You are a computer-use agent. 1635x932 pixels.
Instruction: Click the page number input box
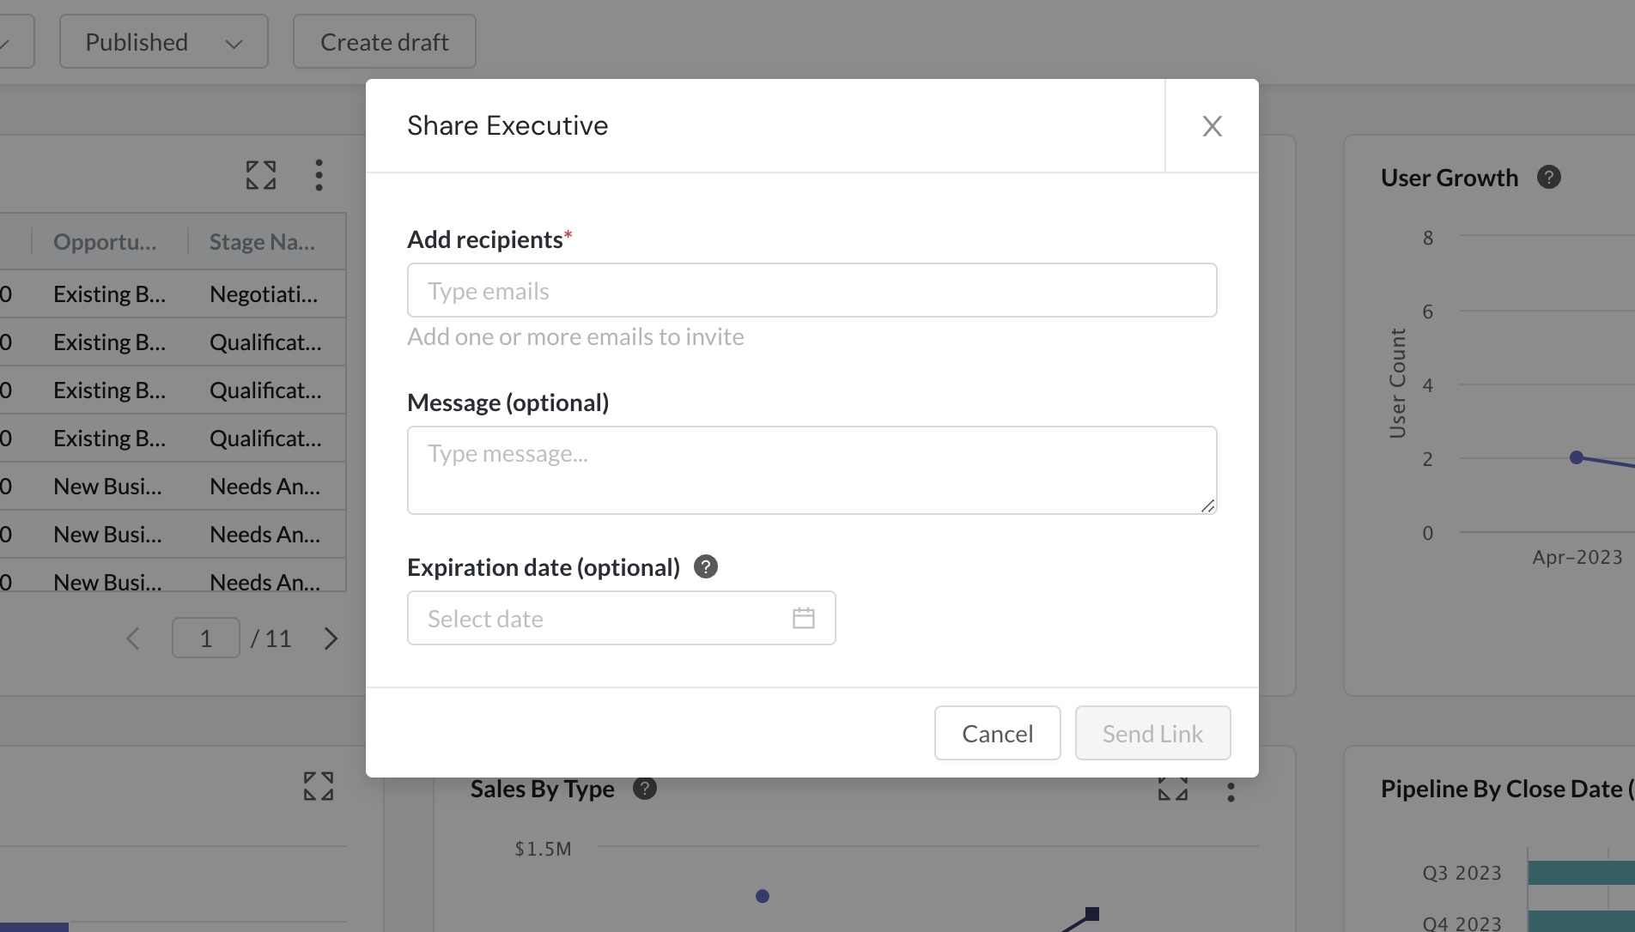(x=206, y=638)
